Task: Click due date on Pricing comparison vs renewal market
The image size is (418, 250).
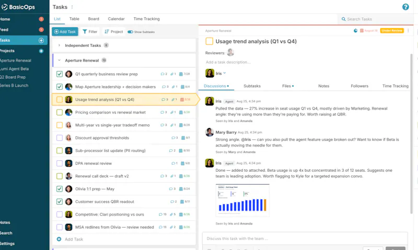Action: (184, 112)
